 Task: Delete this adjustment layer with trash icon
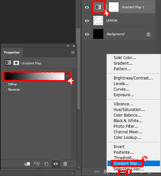pyautogui.click(x=65, y=164)
